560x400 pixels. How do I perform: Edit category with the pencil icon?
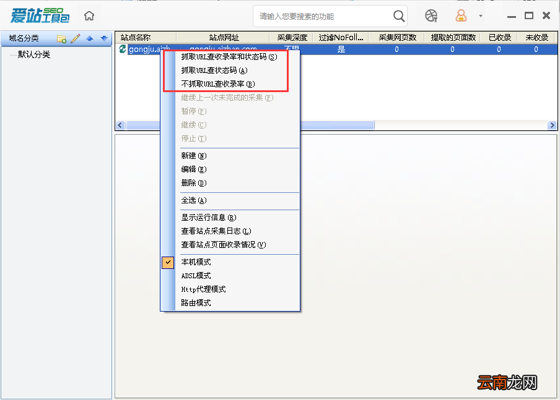pyautogui.click(x=76, y=38)
